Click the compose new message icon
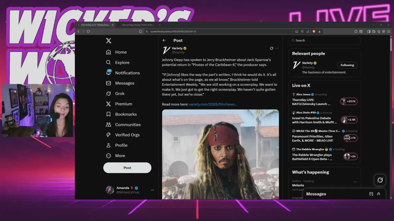The image size is (394, 221). point(371,194)
